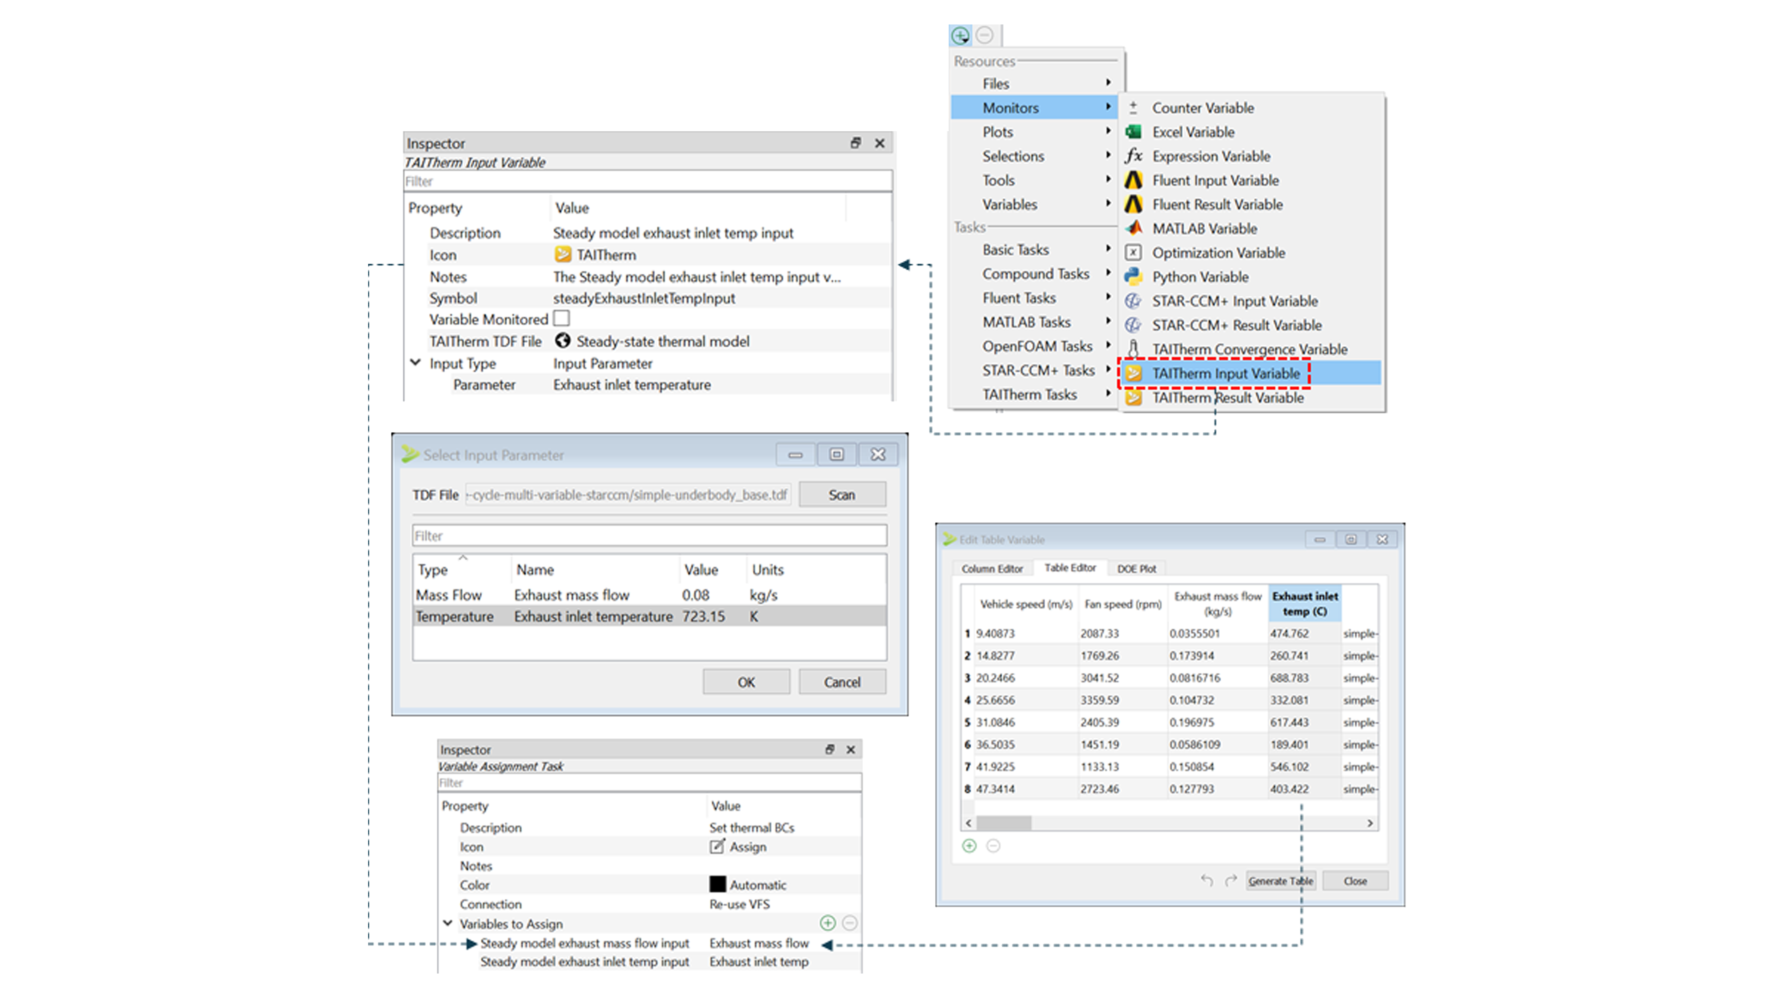Open the Fluent Tasks submenu
1774x998 pixels.
pyautogui.click(x=1035, y=297)
